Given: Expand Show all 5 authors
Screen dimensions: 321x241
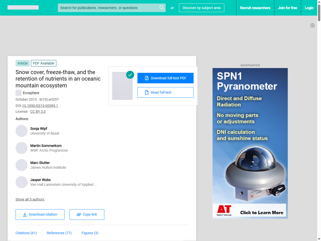Looking at the screenshot, I should pos(30,199).
